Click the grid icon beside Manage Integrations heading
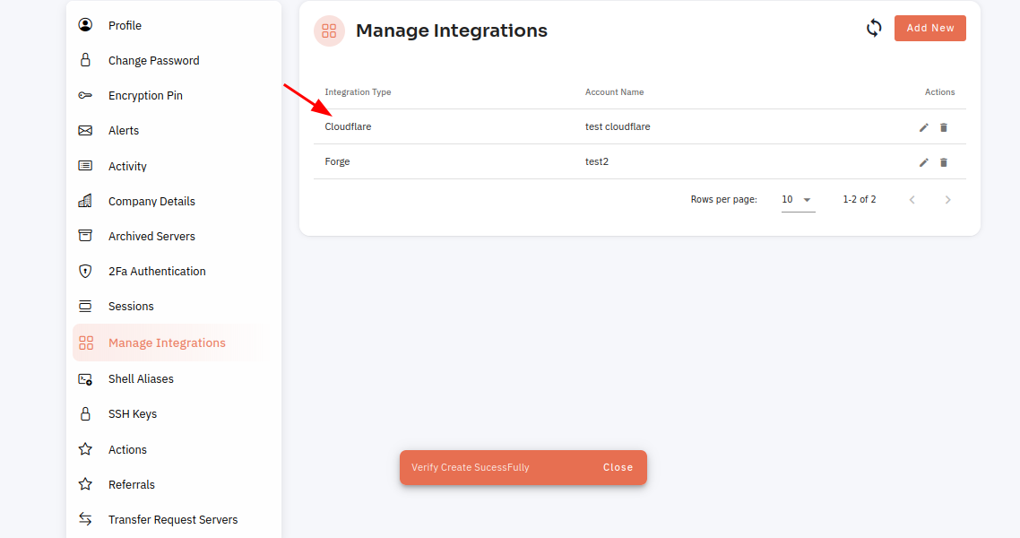The height and width of the screenshot is (538, 1020). click(329, 30)
